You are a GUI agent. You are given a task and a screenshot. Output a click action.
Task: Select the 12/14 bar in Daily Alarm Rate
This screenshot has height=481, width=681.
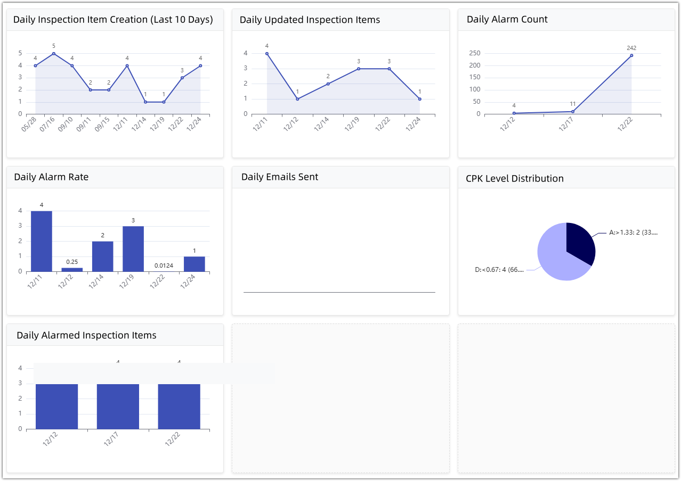[x=103, y=256]
